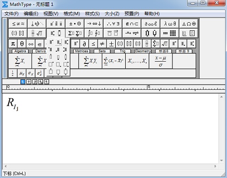Open the 大小(Z) menu
Screen dimensions: 227x178
(112, 14)
